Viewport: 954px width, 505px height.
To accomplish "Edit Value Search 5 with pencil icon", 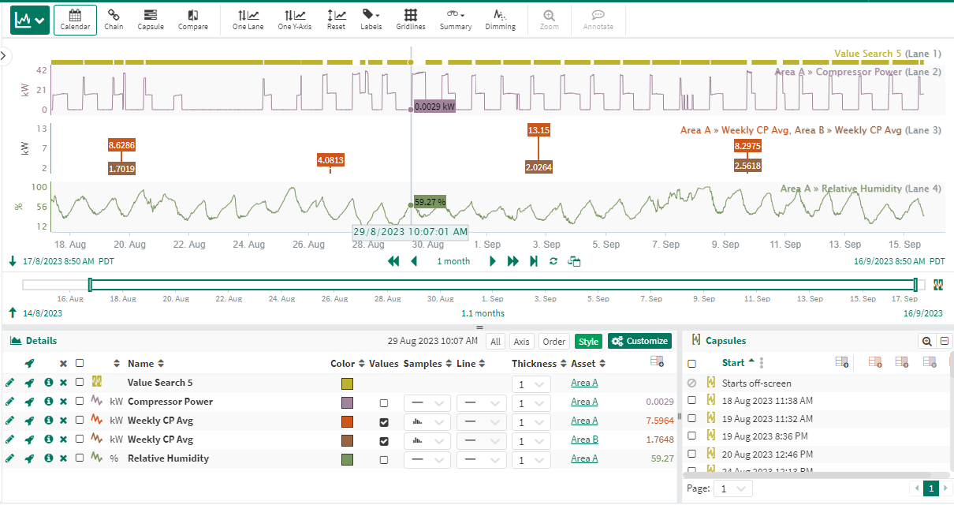I will click(x=9, y=383).
